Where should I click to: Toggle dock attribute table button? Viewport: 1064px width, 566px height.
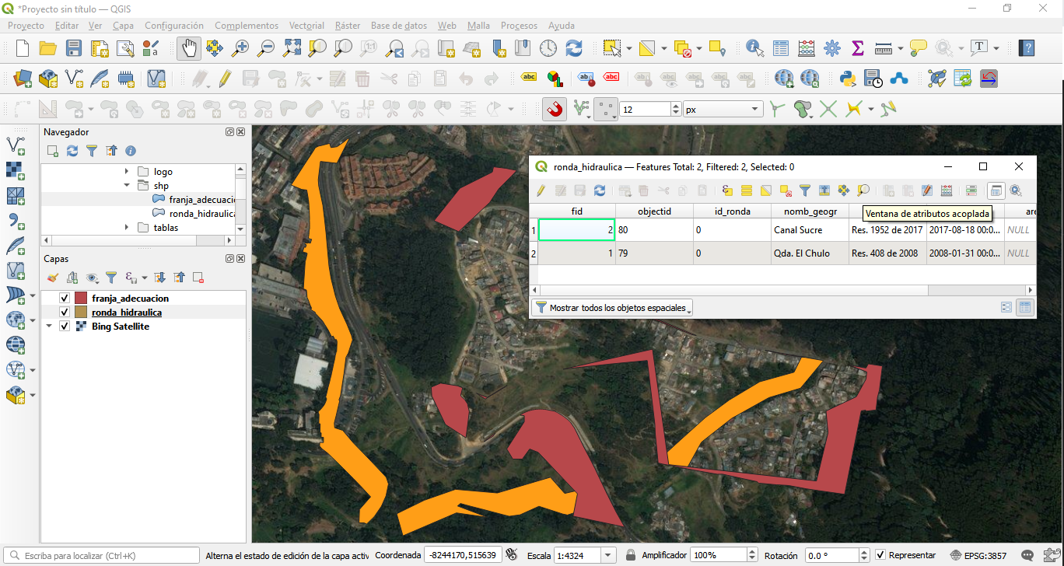pyautogui.click(x=996, y=190)
